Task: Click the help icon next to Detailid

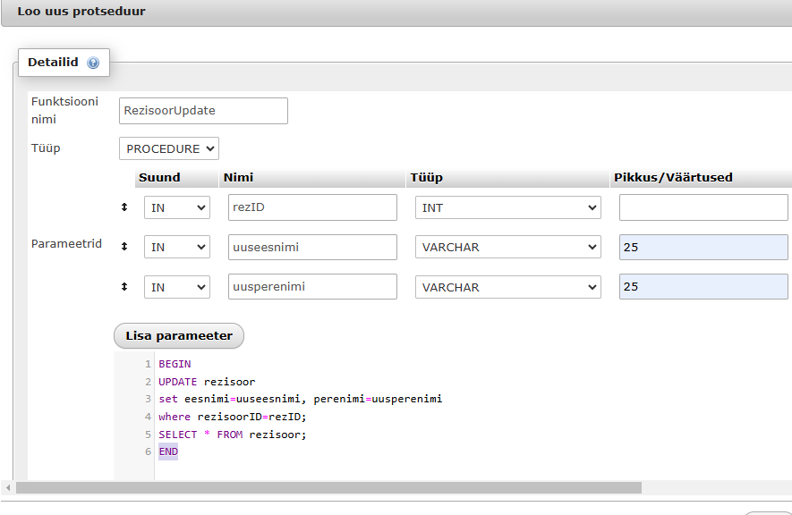Action: pyautogui.click(x=93, y=63)
